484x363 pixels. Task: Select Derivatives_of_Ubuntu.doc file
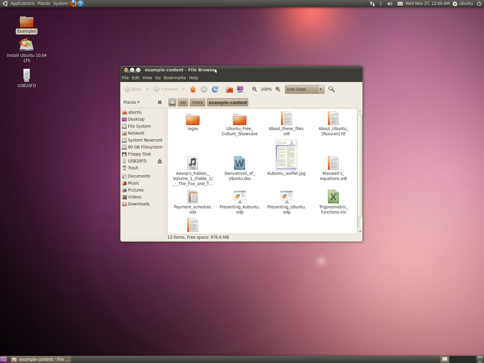(x=240, y=163)
